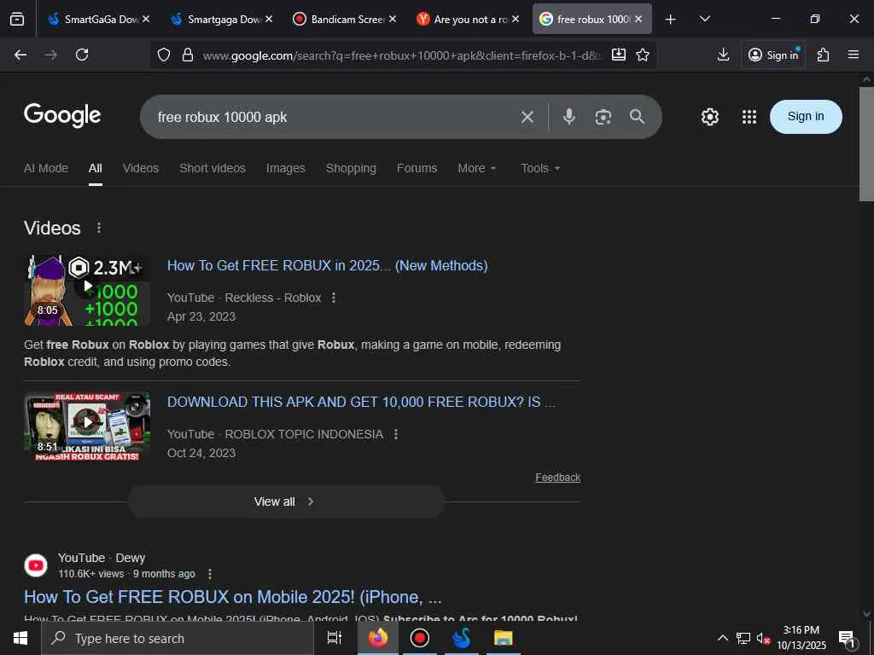The width and height of the screenshot is (874, 655).
Task: Install site as app from address bar
Action: point(619,55)
